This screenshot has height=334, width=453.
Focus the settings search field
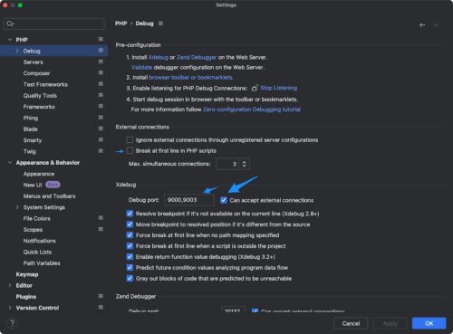pyautogui.click(x=54, y=24)
